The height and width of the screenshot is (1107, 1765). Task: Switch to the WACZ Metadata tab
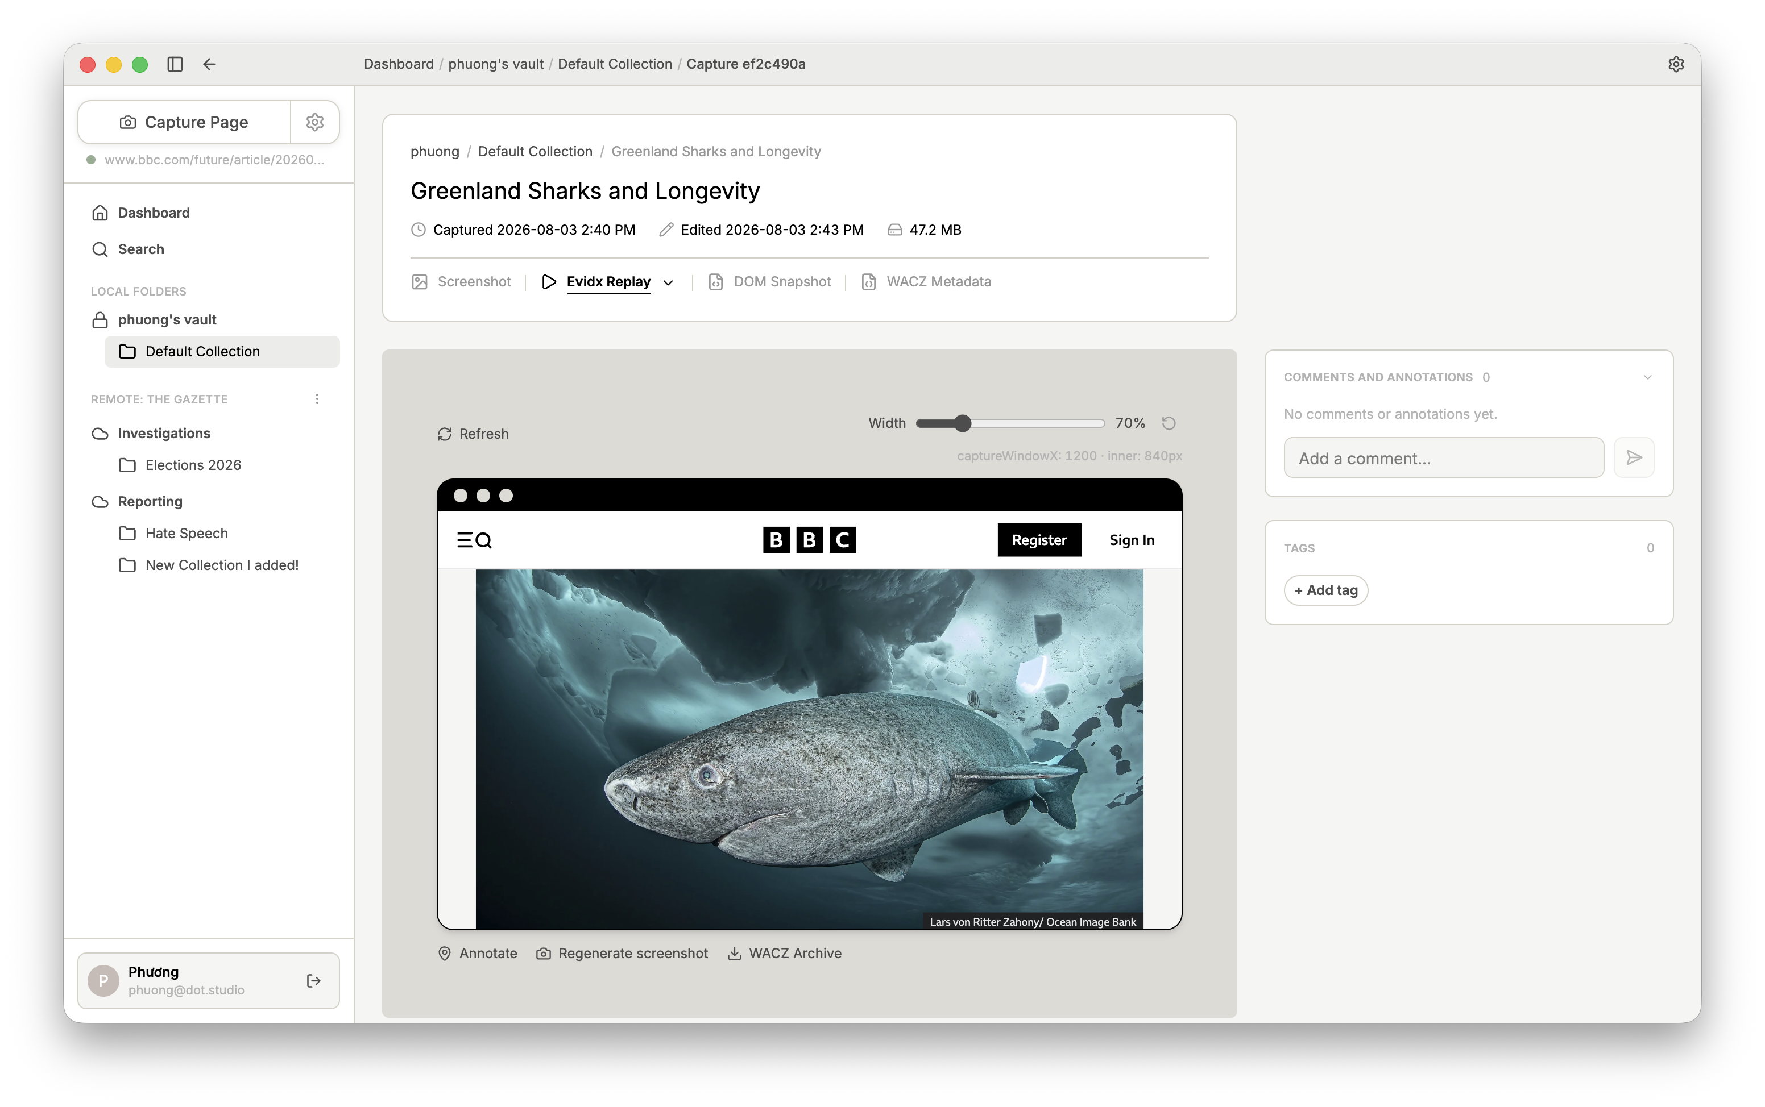926,282
